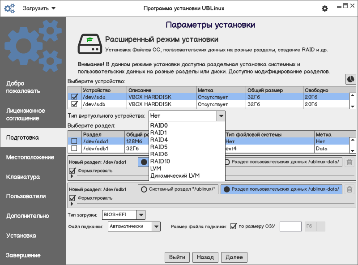
Task: Select the Подготовка sidebar step
Action: tap(33, 137)
